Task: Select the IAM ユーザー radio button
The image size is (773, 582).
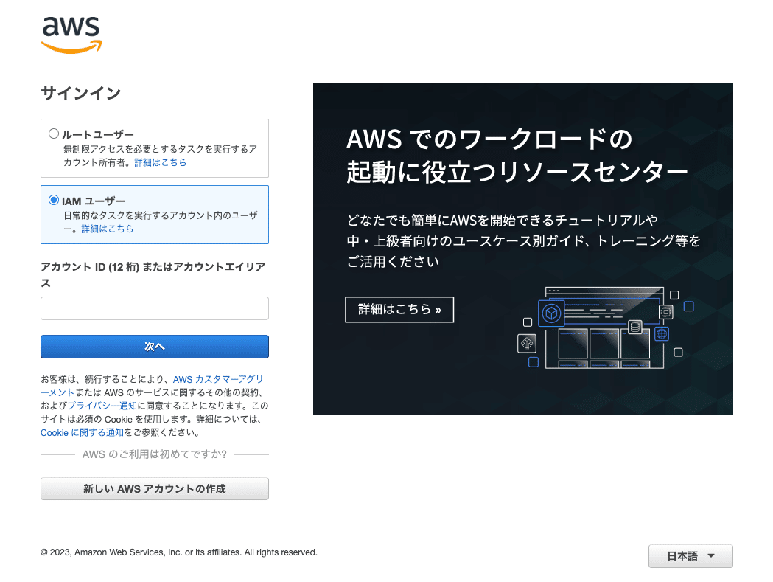Action: pyautogui.click(x=54, y=200)
